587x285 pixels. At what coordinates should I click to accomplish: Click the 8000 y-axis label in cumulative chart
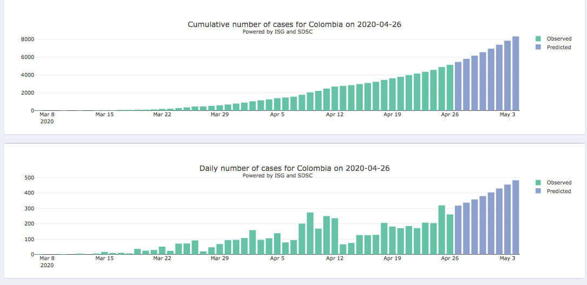(x=28, y=39)
